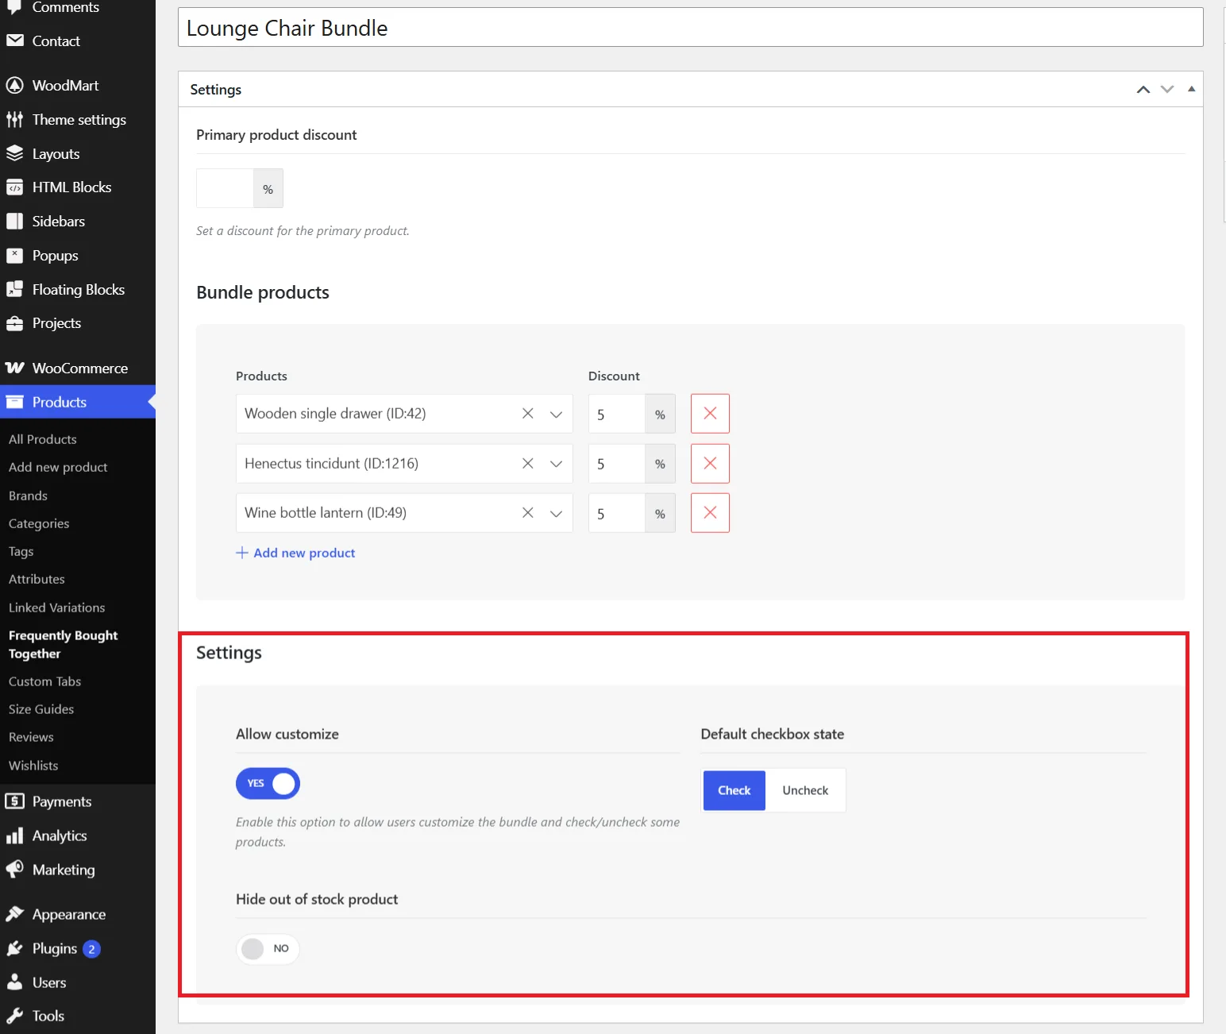The image size is (1226, 1034).
Task: Click the Plugins plug icon
Action: coord(14,948)
